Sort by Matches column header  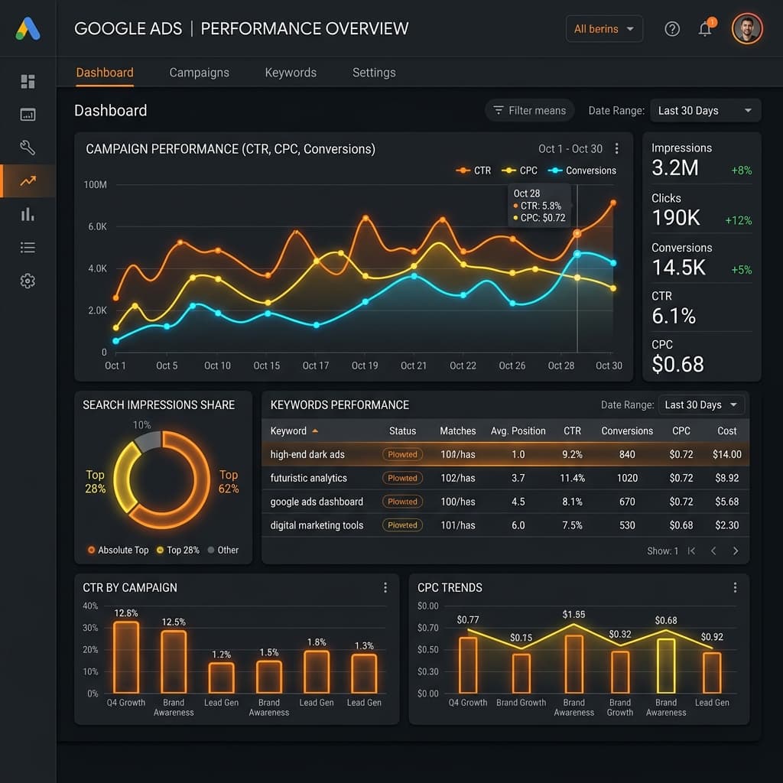click(457, 431)
